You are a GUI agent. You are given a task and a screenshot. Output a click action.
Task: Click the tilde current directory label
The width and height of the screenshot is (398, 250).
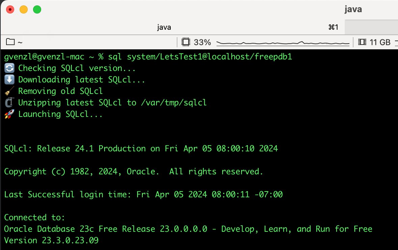pyautogui.click(x=20, y=43)
